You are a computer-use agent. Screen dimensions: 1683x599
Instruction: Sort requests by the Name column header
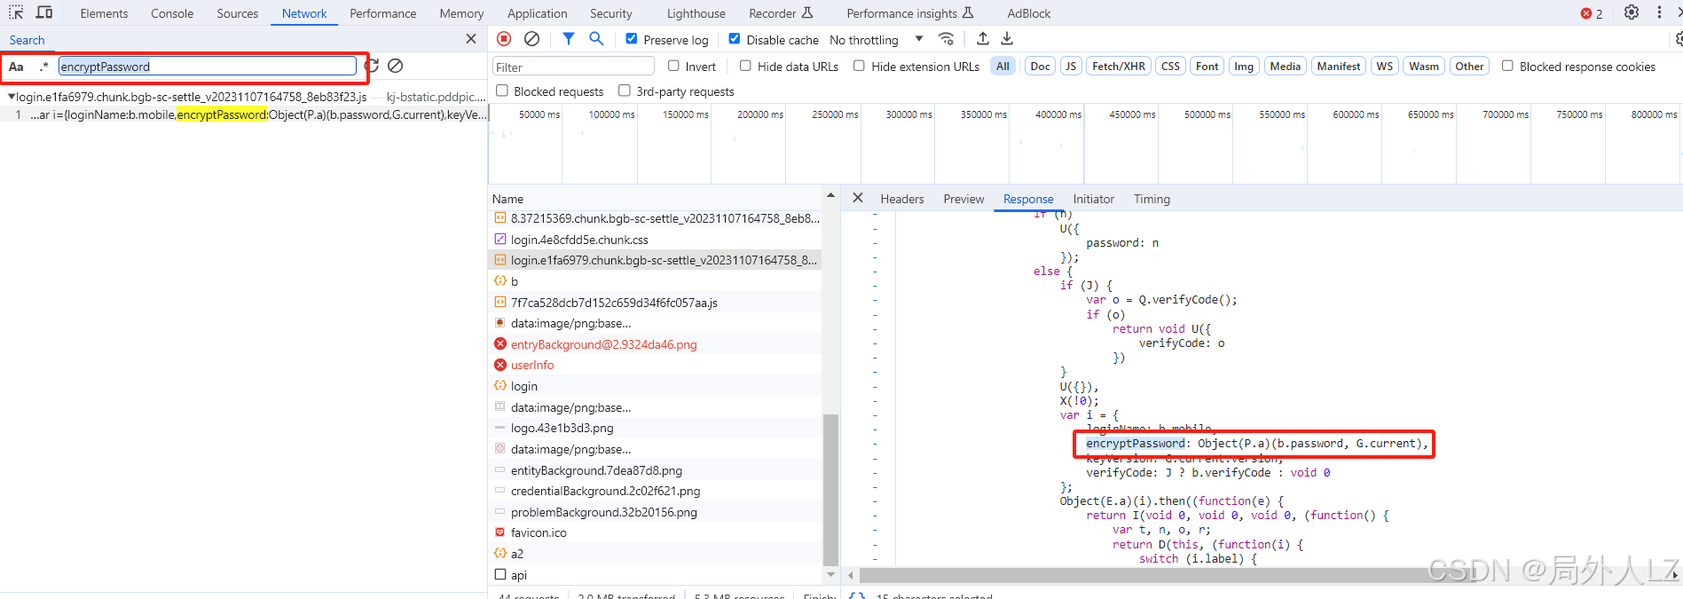[508, 199]
